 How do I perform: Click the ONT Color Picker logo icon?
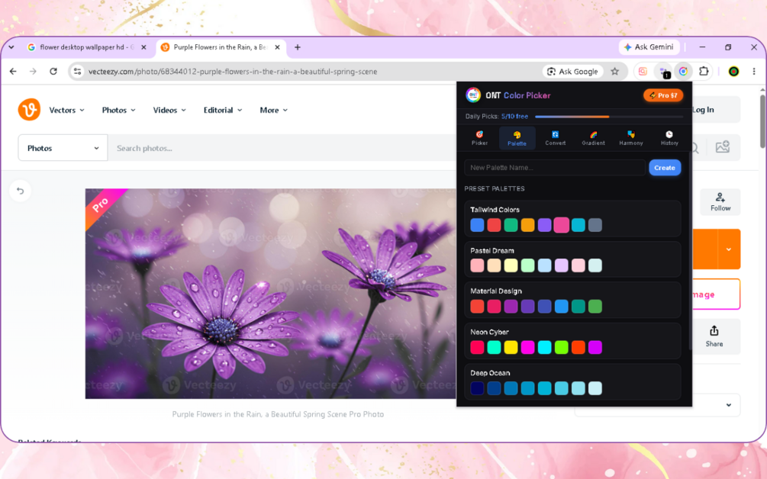pyautogui.click(x=473, y=95)
